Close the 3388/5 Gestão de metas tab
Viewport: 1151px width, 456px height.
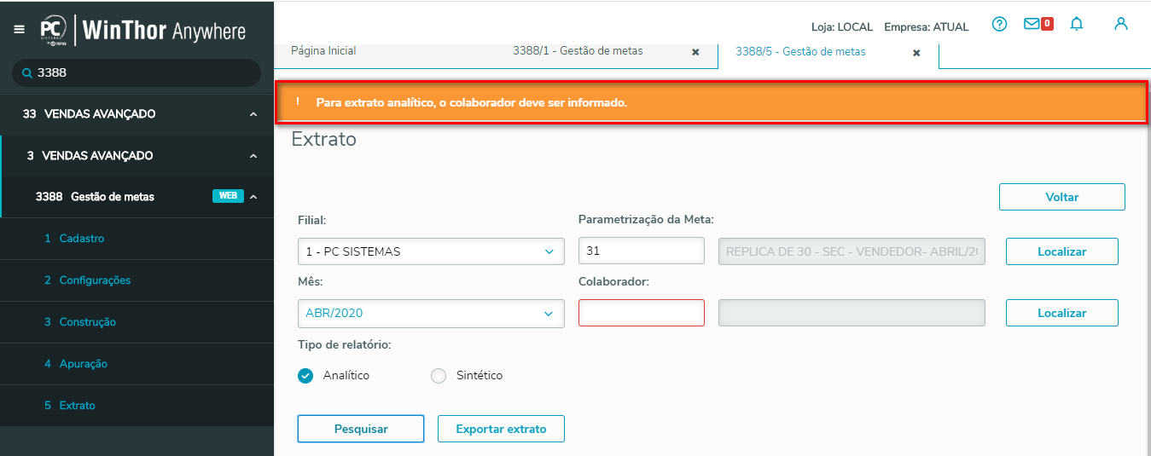(916, 53)
